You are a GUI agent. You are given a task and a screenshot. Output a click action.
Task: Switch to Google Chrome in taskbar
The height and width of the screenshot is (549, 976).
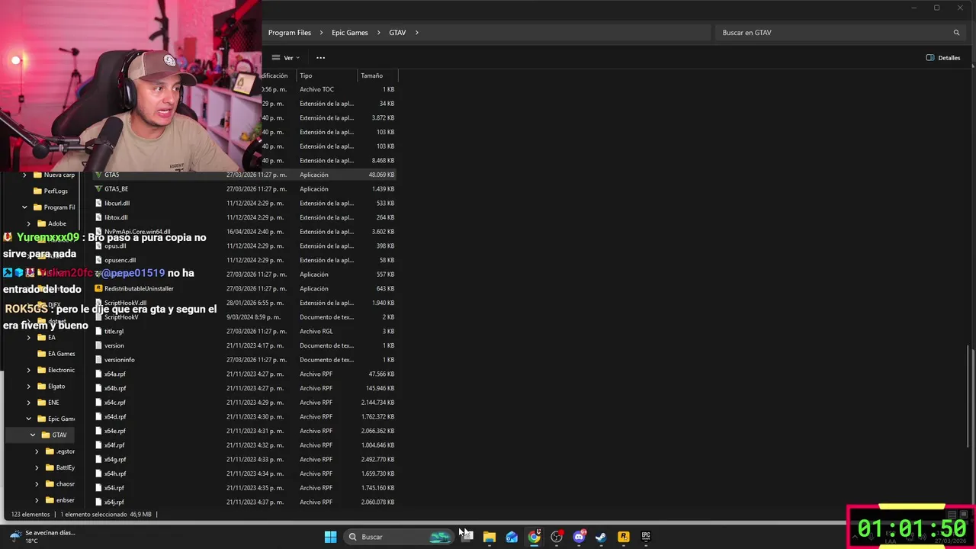[535, 537]
